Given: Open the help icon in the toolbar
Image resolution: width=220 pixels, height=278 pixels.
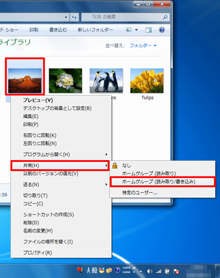Looking at the screenshot, I should [x=162, y=30].
